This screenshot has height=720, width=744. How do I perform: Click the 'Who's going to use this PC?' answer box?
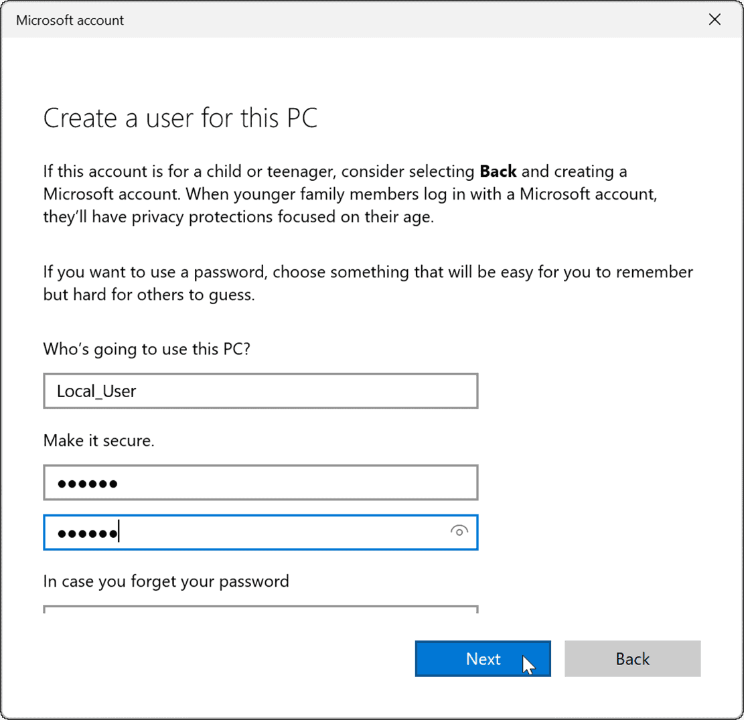(x=261, y=390)
